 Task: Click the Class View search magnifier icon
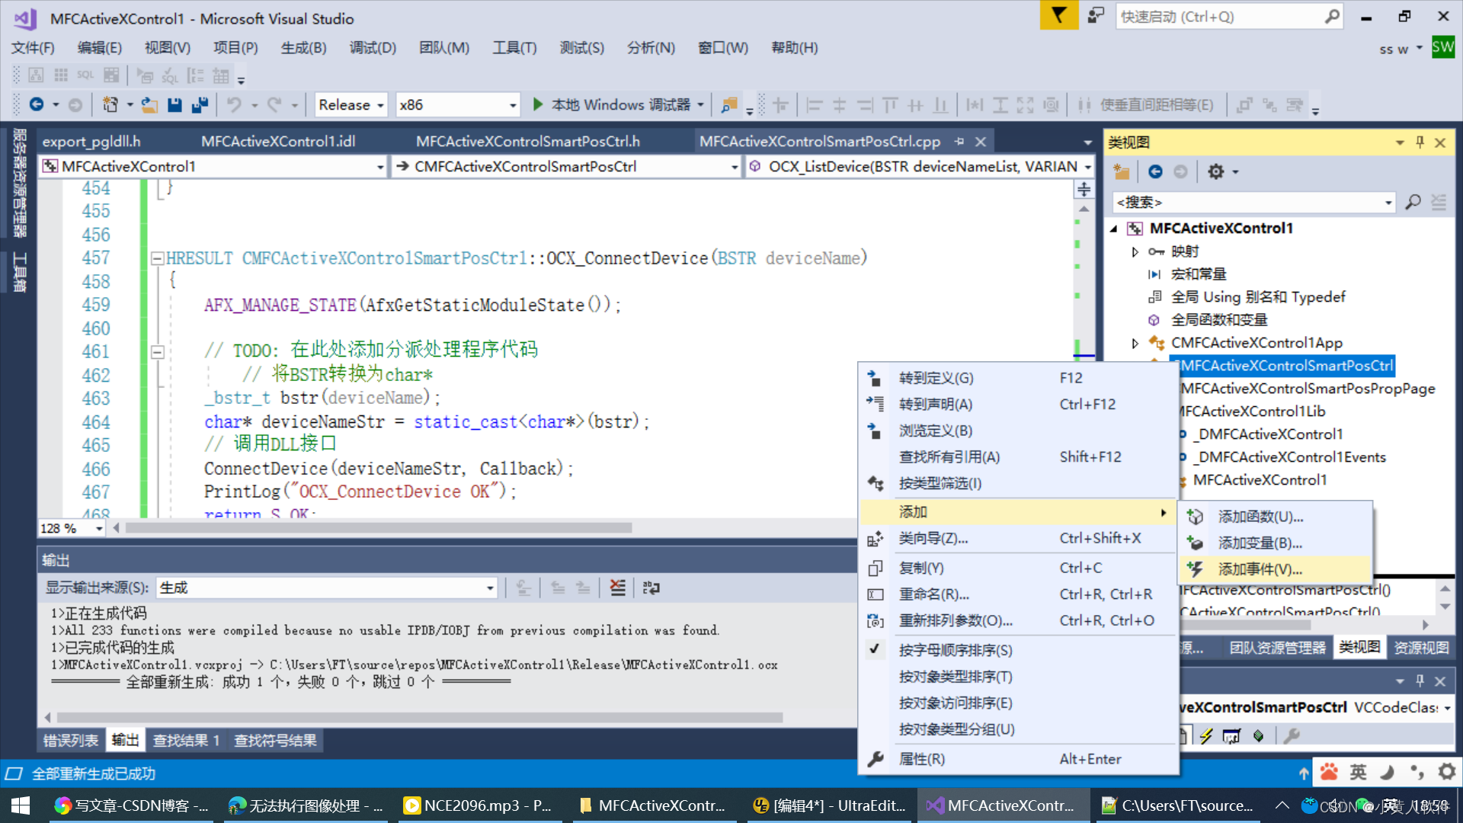click(1413, 202)
